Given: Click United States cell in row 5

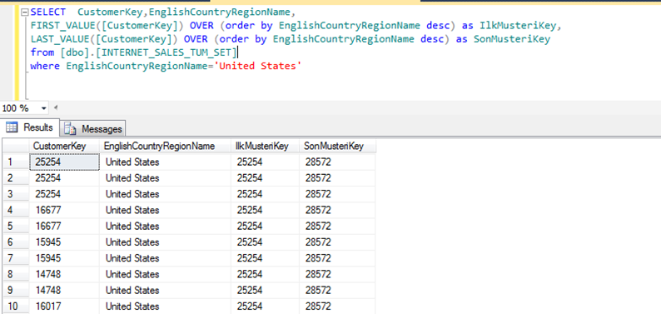Looking at the screenshot, I should point(165,227).
